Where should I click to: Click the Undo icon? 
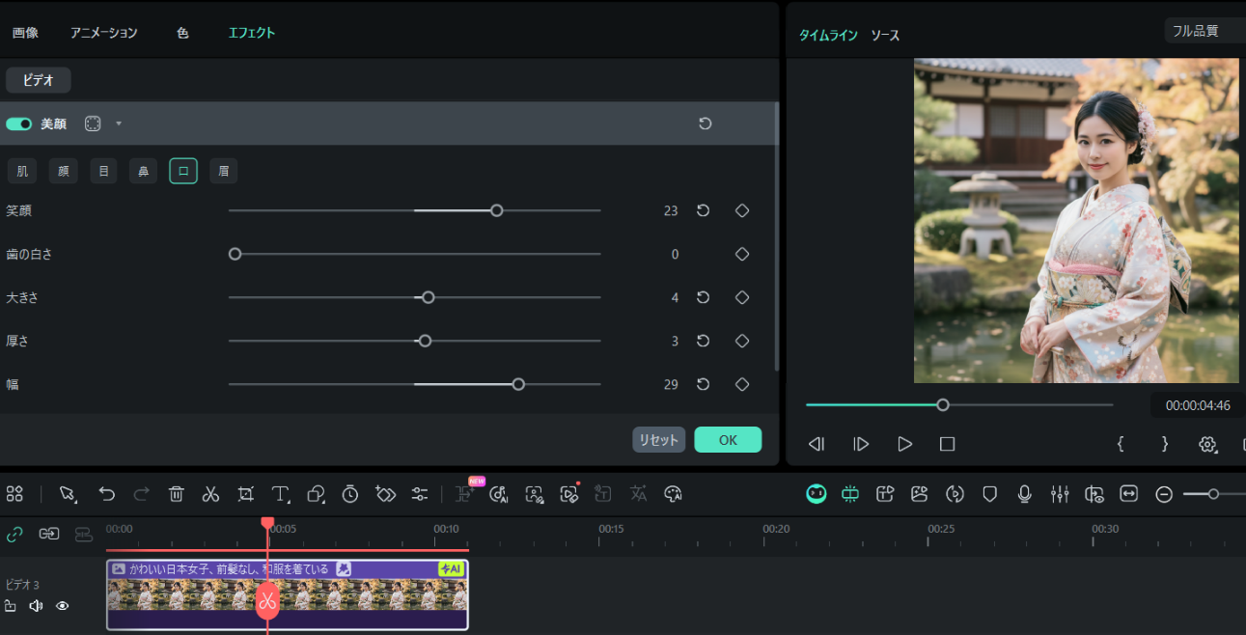click(x=106, y=493)
